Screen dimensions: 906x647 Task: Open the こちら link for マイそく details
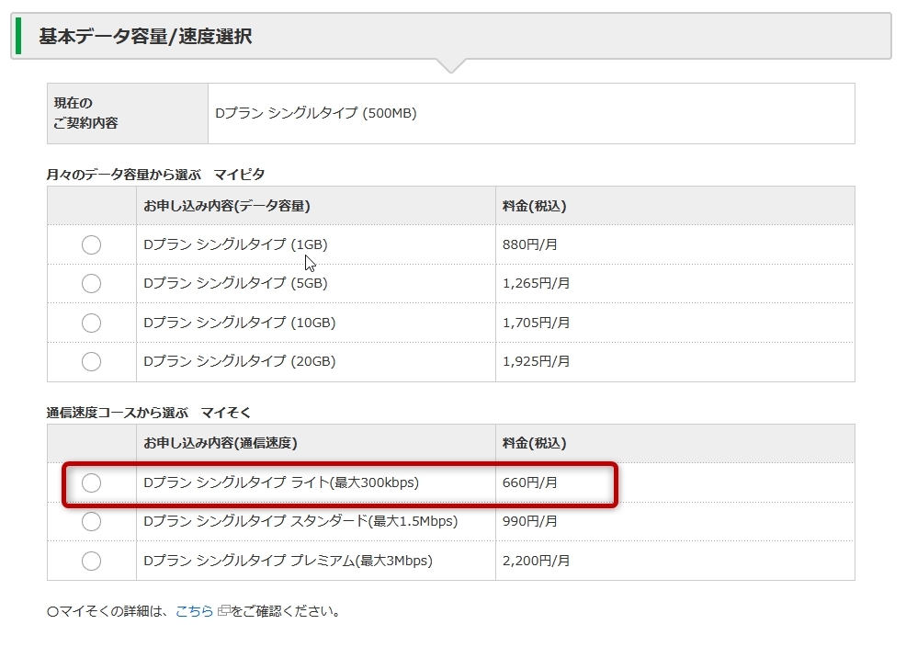(194, 610)
